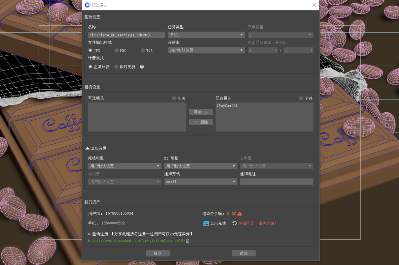399x265 pixels.
Task: Click the 通知地址 input field
Action: click(276, 182)
